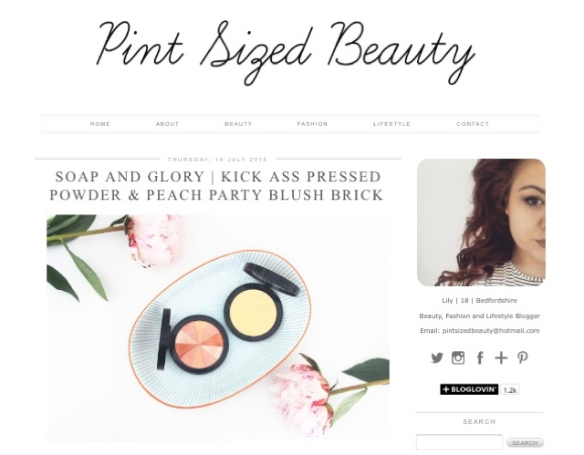This screenshot has height=455, width=584.
Task: Open the Soap and Glory post title
Action: 217,186
